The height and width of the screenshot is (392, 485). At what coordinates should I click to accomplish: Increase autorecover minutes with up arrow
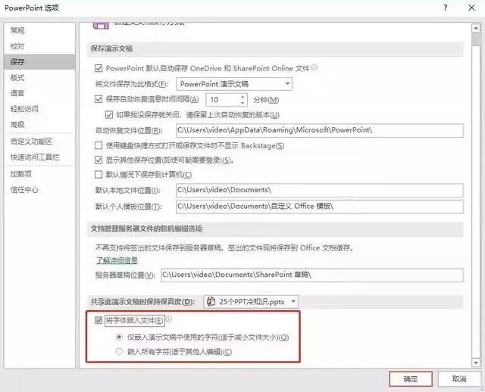pos(242,97)
